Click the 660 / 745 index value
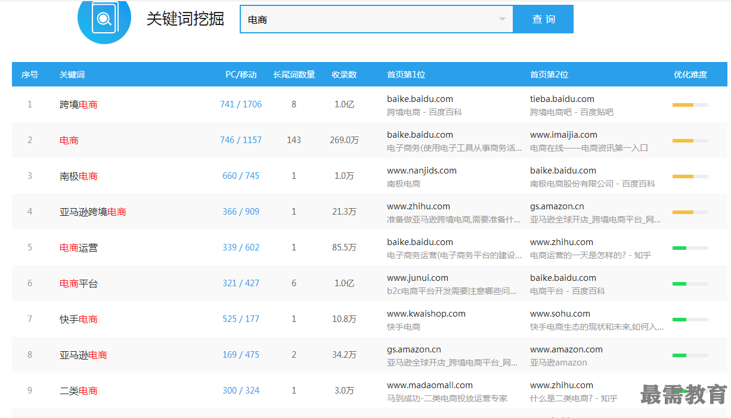731x418 pixels. (241, 176)
